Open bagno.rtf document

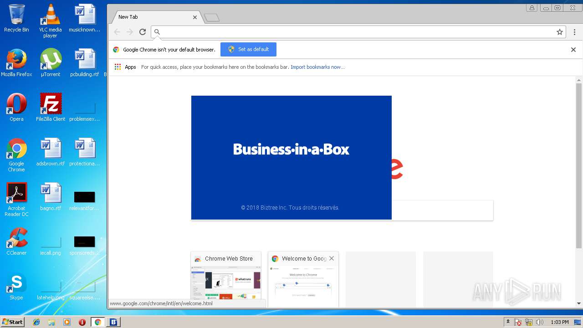[51, 196]
